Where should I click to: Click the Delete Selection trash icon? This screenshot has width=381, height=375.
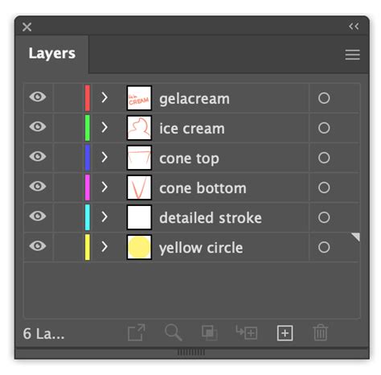321,332
